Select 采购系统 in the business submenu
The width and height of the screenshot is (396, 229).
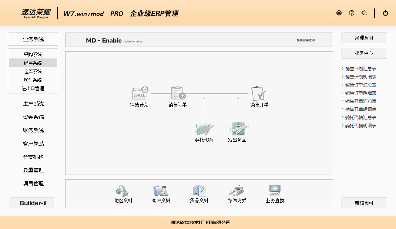(x=33, y=55)
